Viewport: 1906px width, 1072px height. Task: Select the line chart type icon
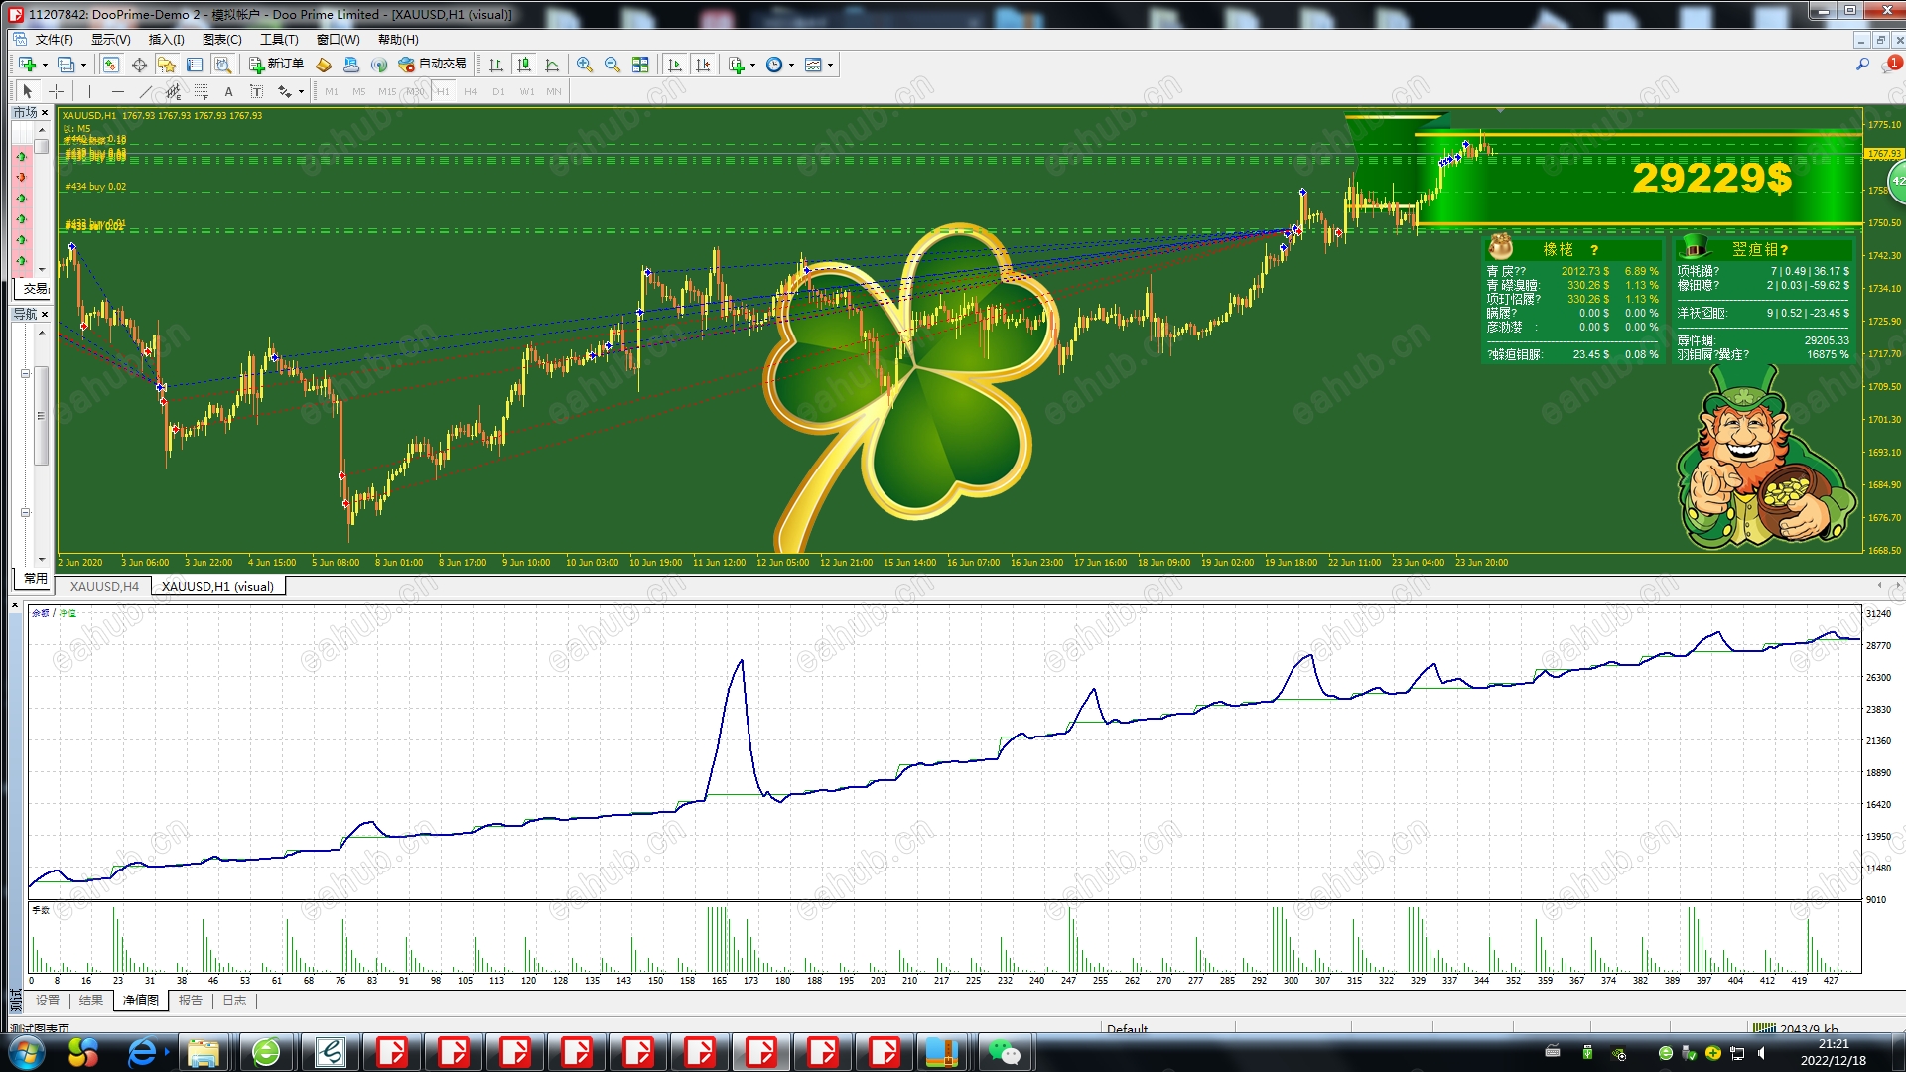[x=552, y=65]
